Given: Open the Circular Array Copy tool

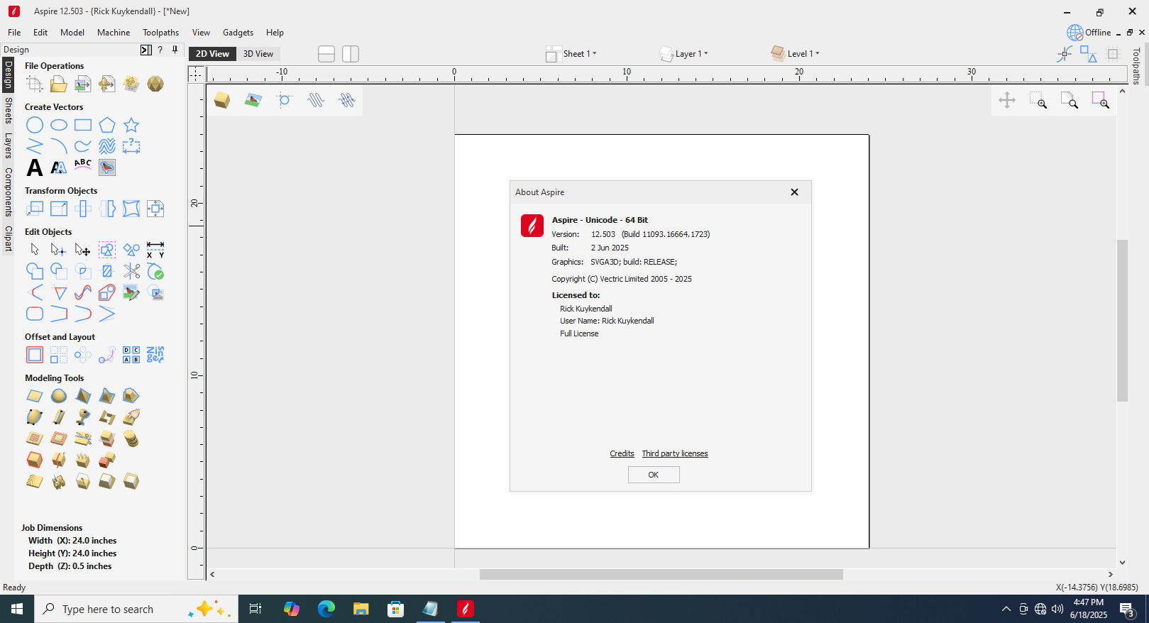Looking at the screenshot, I should (x=82, y=355).
